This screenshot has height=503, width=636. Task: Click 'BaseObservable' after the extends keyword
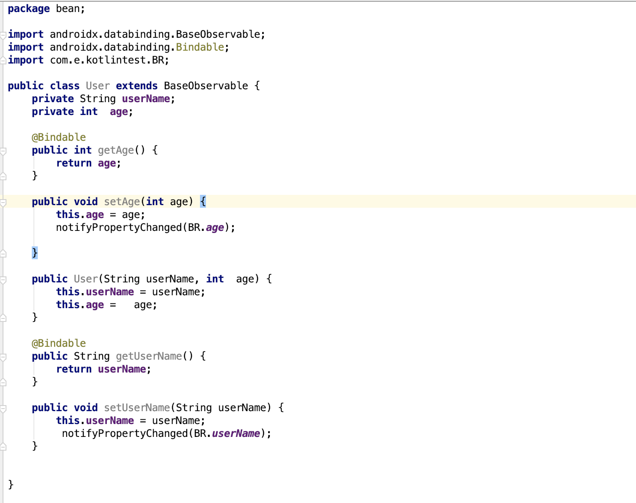(206, 86)
